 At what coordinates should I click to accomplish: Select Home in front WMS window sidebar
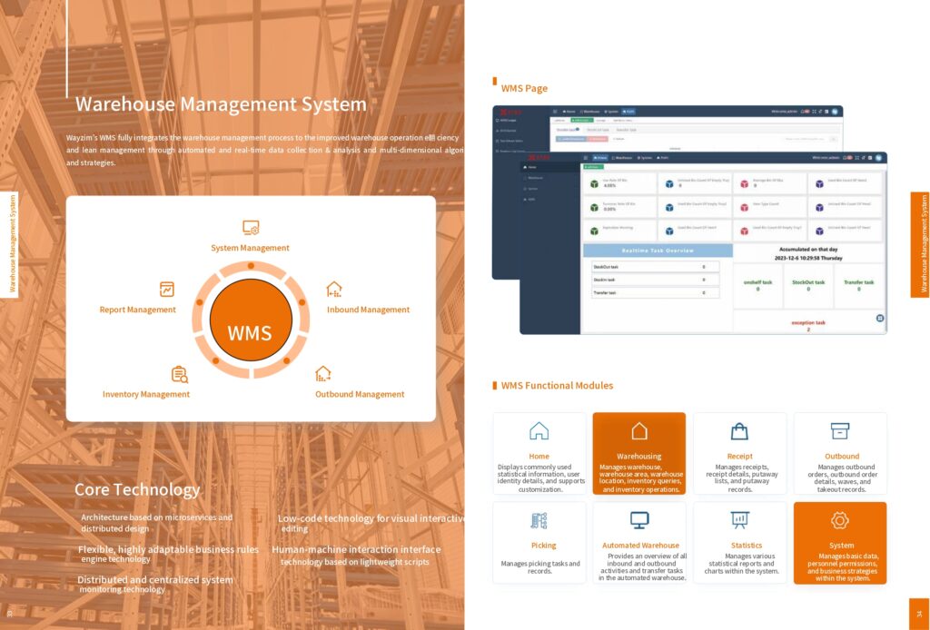point(549,167)
